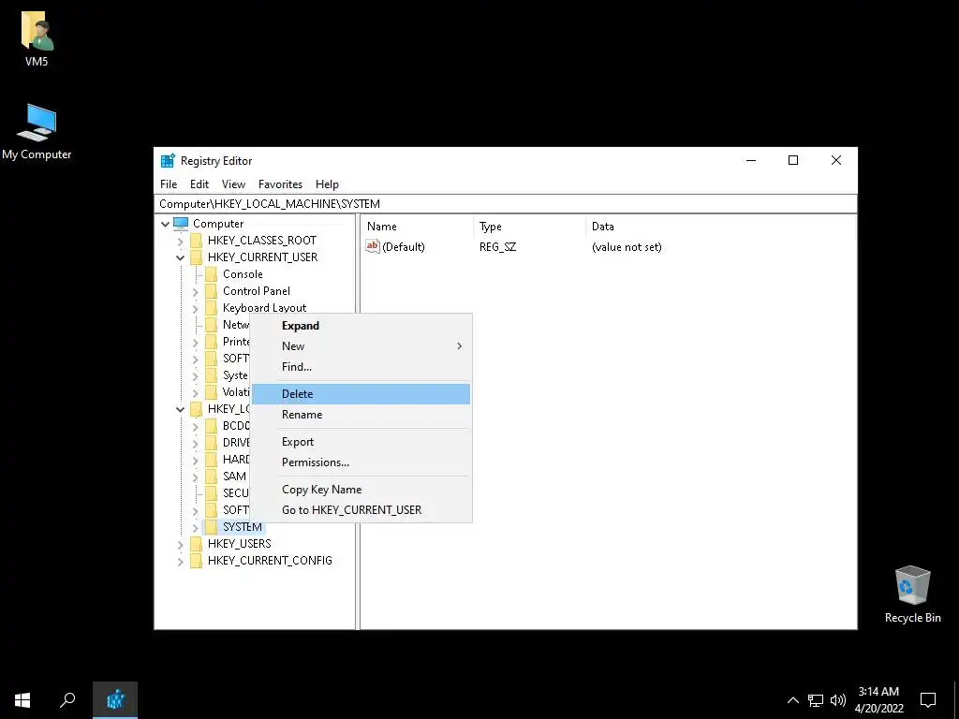959x719 pixels.
Task: Expand the HKEY_CURRENT_CONFIG node
Action: click(x=181, y=561)
